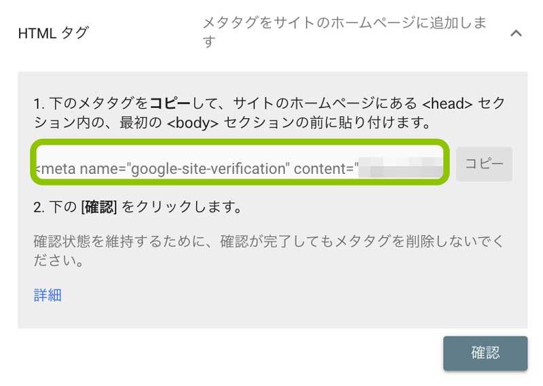Click the コピー button beside the code
The height and width of the screenshot is (386, 543).
(x=484, y=164)
